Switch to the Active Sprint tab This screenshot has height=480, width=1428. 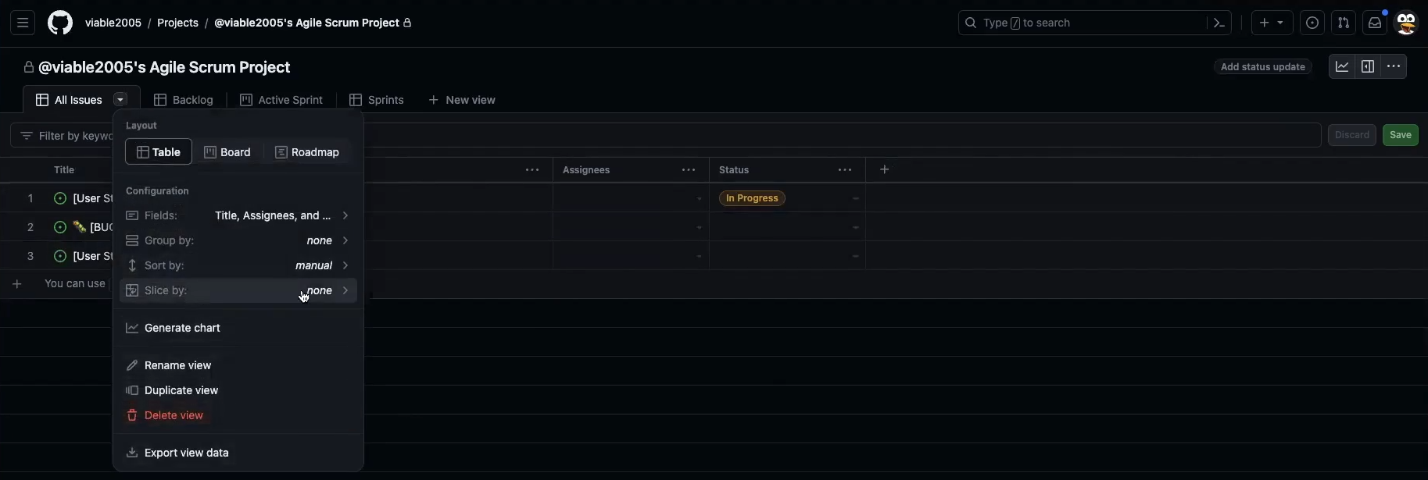click(x=281, y=100)
